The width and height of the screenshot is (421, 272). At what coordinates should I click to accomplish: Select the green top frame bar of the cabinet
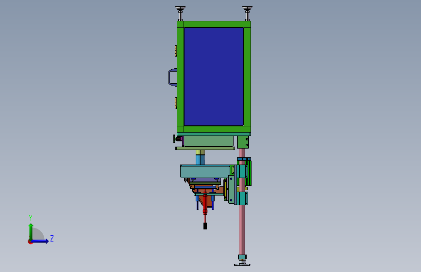coord(214,24)
